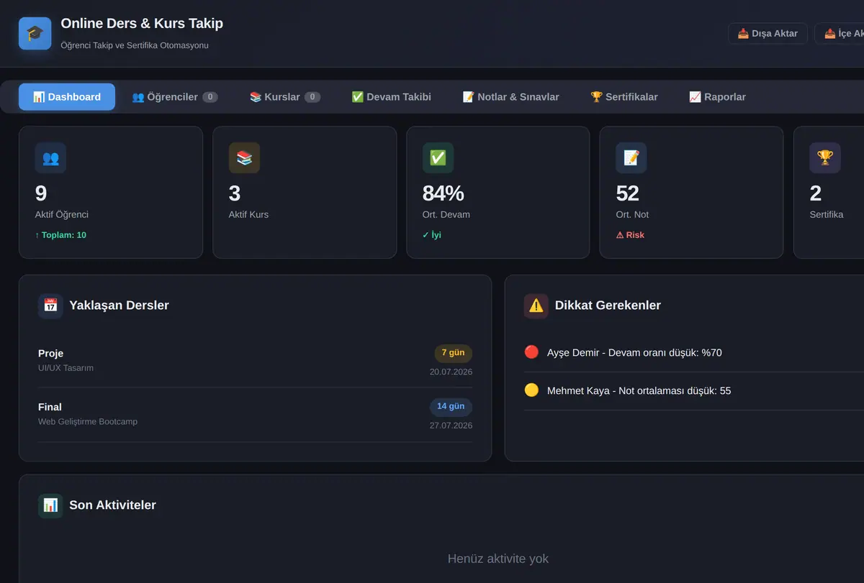Open the Notlar & Sınavlar tab
This screenshot has height=583, width=864.
pyautogui.click(x=510, y=97)
